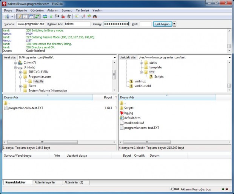234x194 pixels.
Task: Click the Hızlı bağlan button
Action: click(x=163, y=24)
